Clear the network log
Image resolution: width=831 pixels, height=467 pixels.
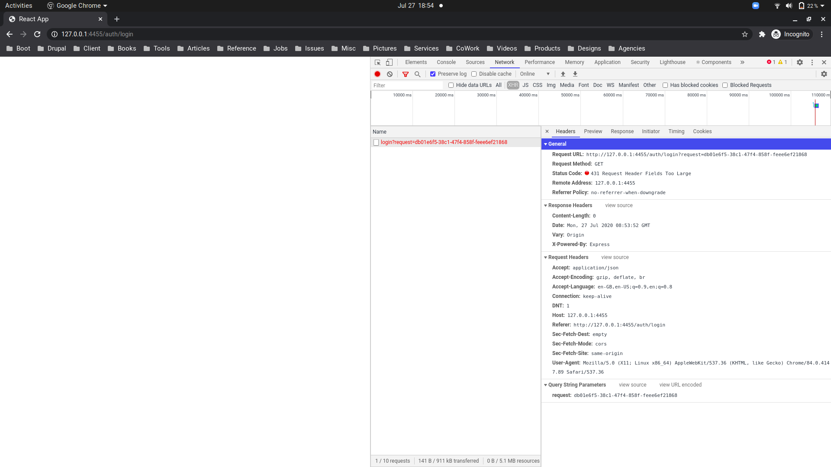point(389,74)
